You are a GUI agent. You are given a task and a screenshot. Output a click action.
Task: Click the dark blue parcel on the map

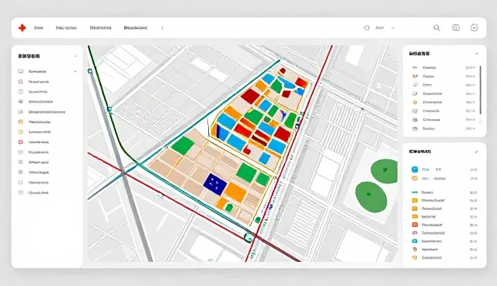pos(215,183)
